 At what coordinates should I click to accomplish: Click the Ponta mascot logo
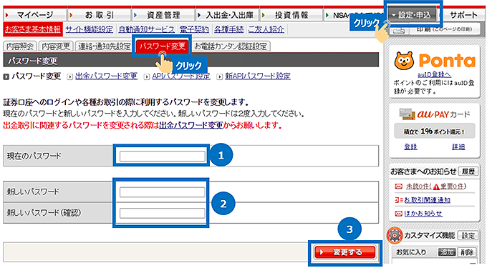[404, 61]
